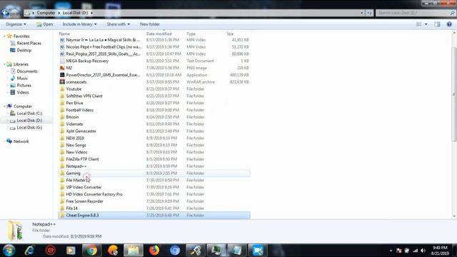457x257 pixels.
Task: Sort by Date modified column header
Action: tap(159, 34)
